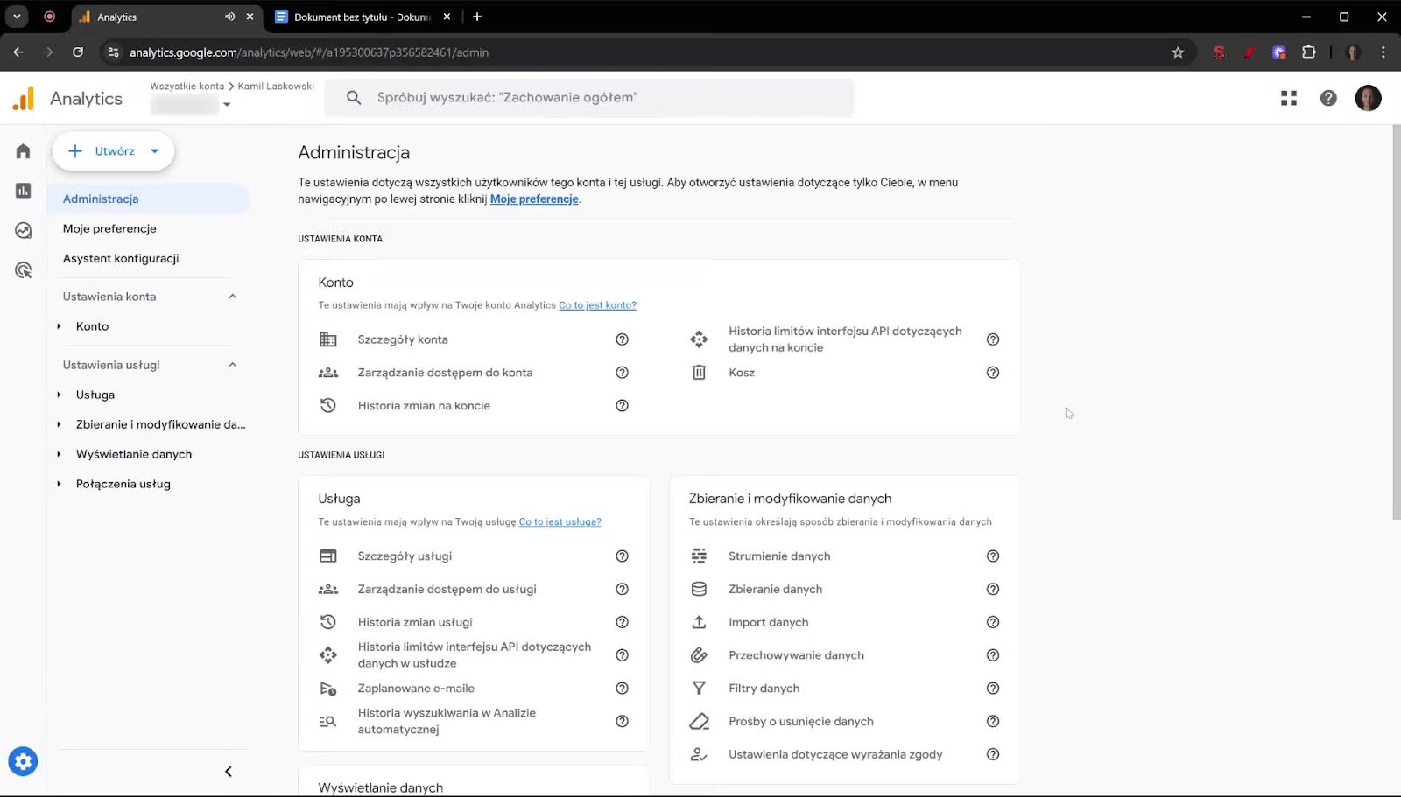Select Administracja in the side menu
This screenshot has height=797, width=1401.
(150, 199)
